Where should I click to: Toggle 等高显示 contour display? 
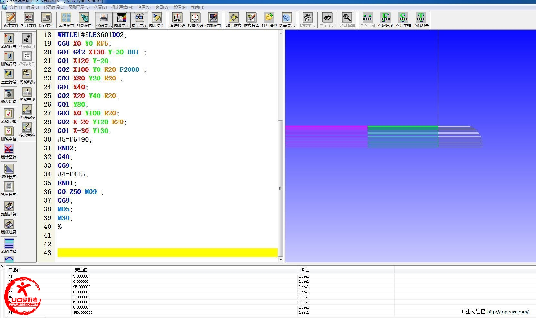point(287,20)
